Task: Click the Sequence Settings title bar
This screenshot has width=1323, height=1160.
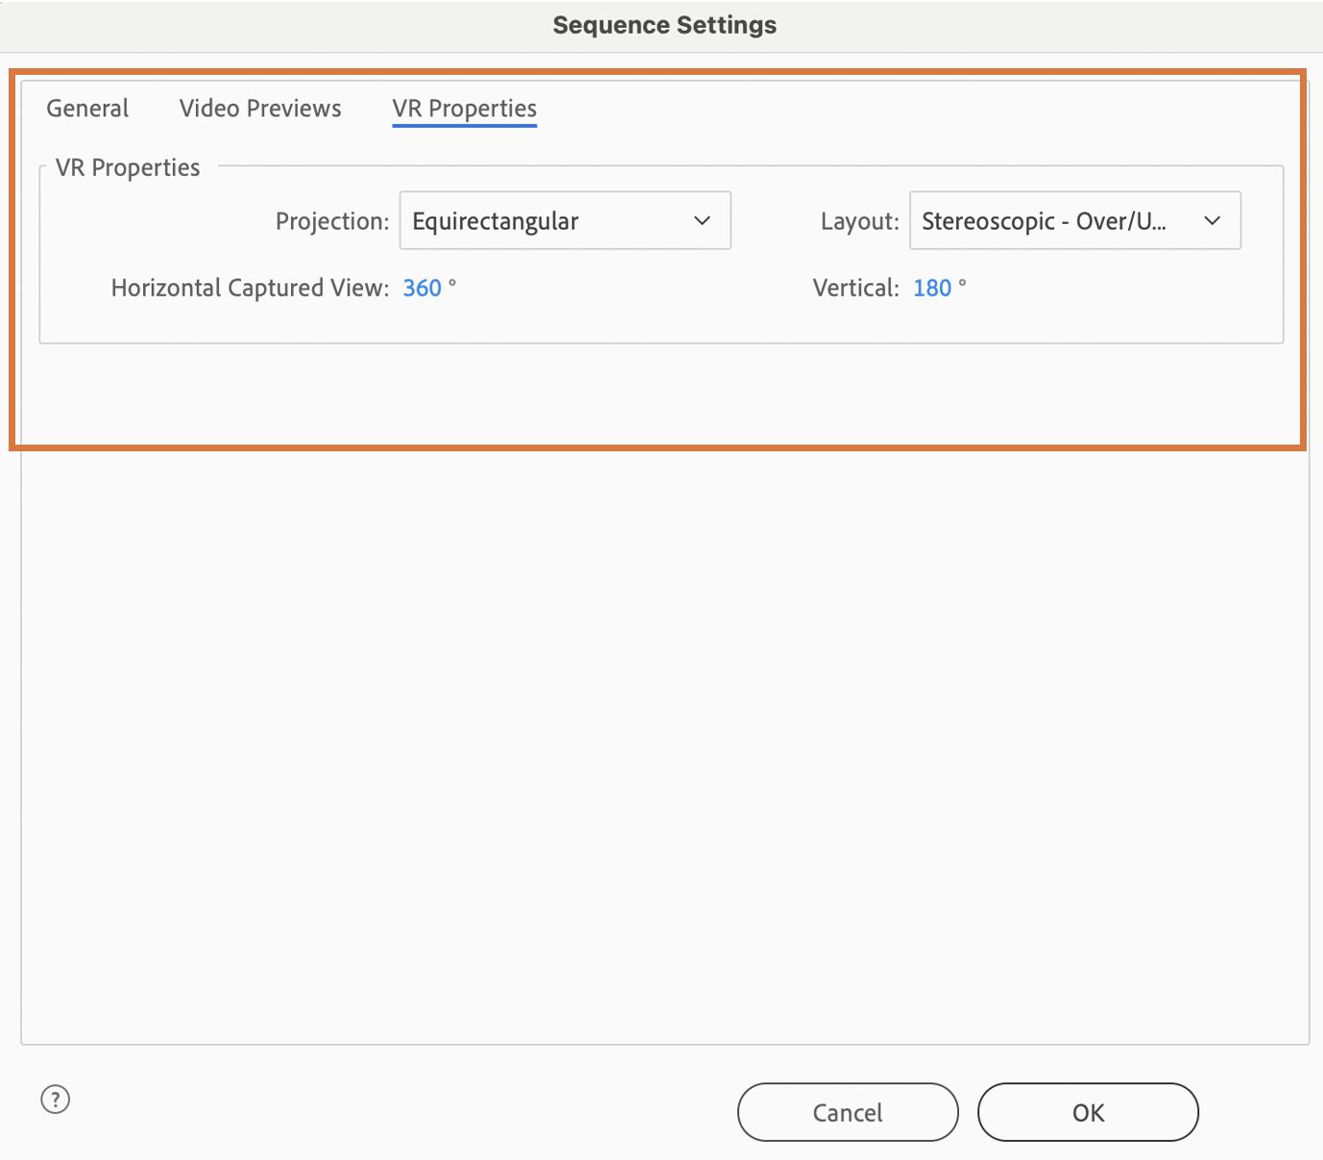Action: pos(664,25)
